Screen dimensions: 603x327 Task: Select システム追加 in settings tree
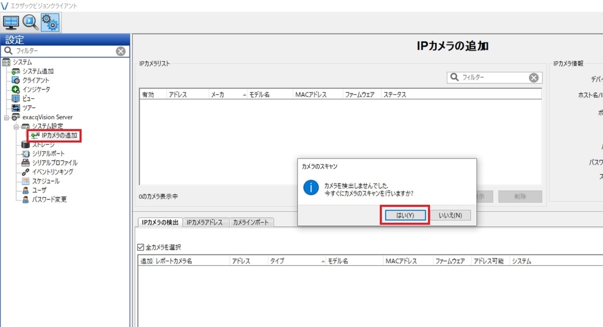click(x=38, y=72)
